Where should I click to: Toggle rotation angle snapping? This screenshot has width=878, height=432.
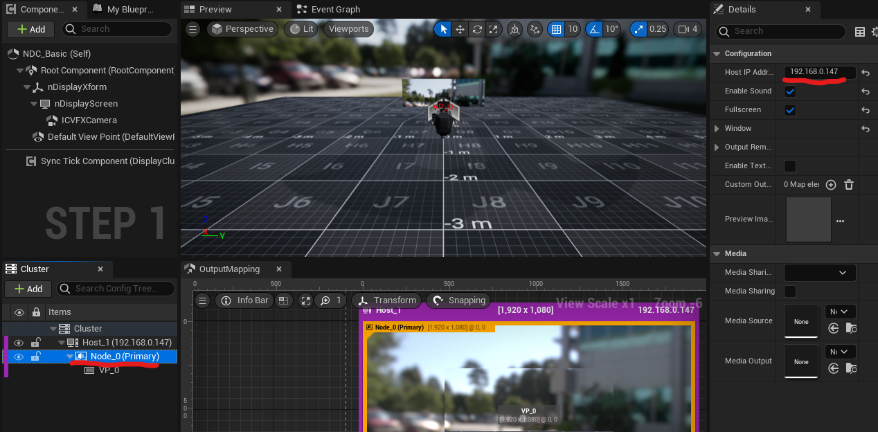pos(593,29)
